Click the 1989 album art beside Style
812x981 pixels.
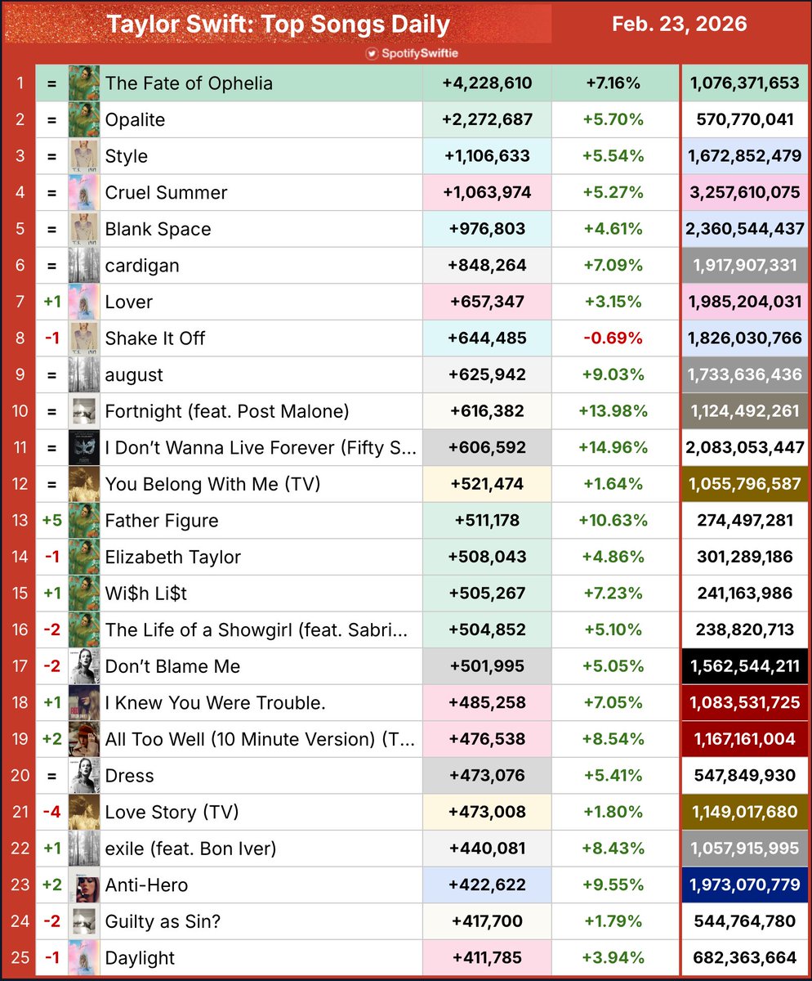coord(84,156)
